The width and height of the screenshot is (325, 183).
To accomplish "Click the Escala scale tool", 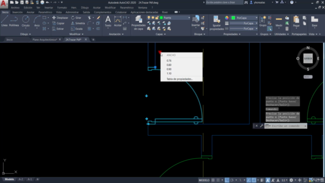I will (77, 29).
